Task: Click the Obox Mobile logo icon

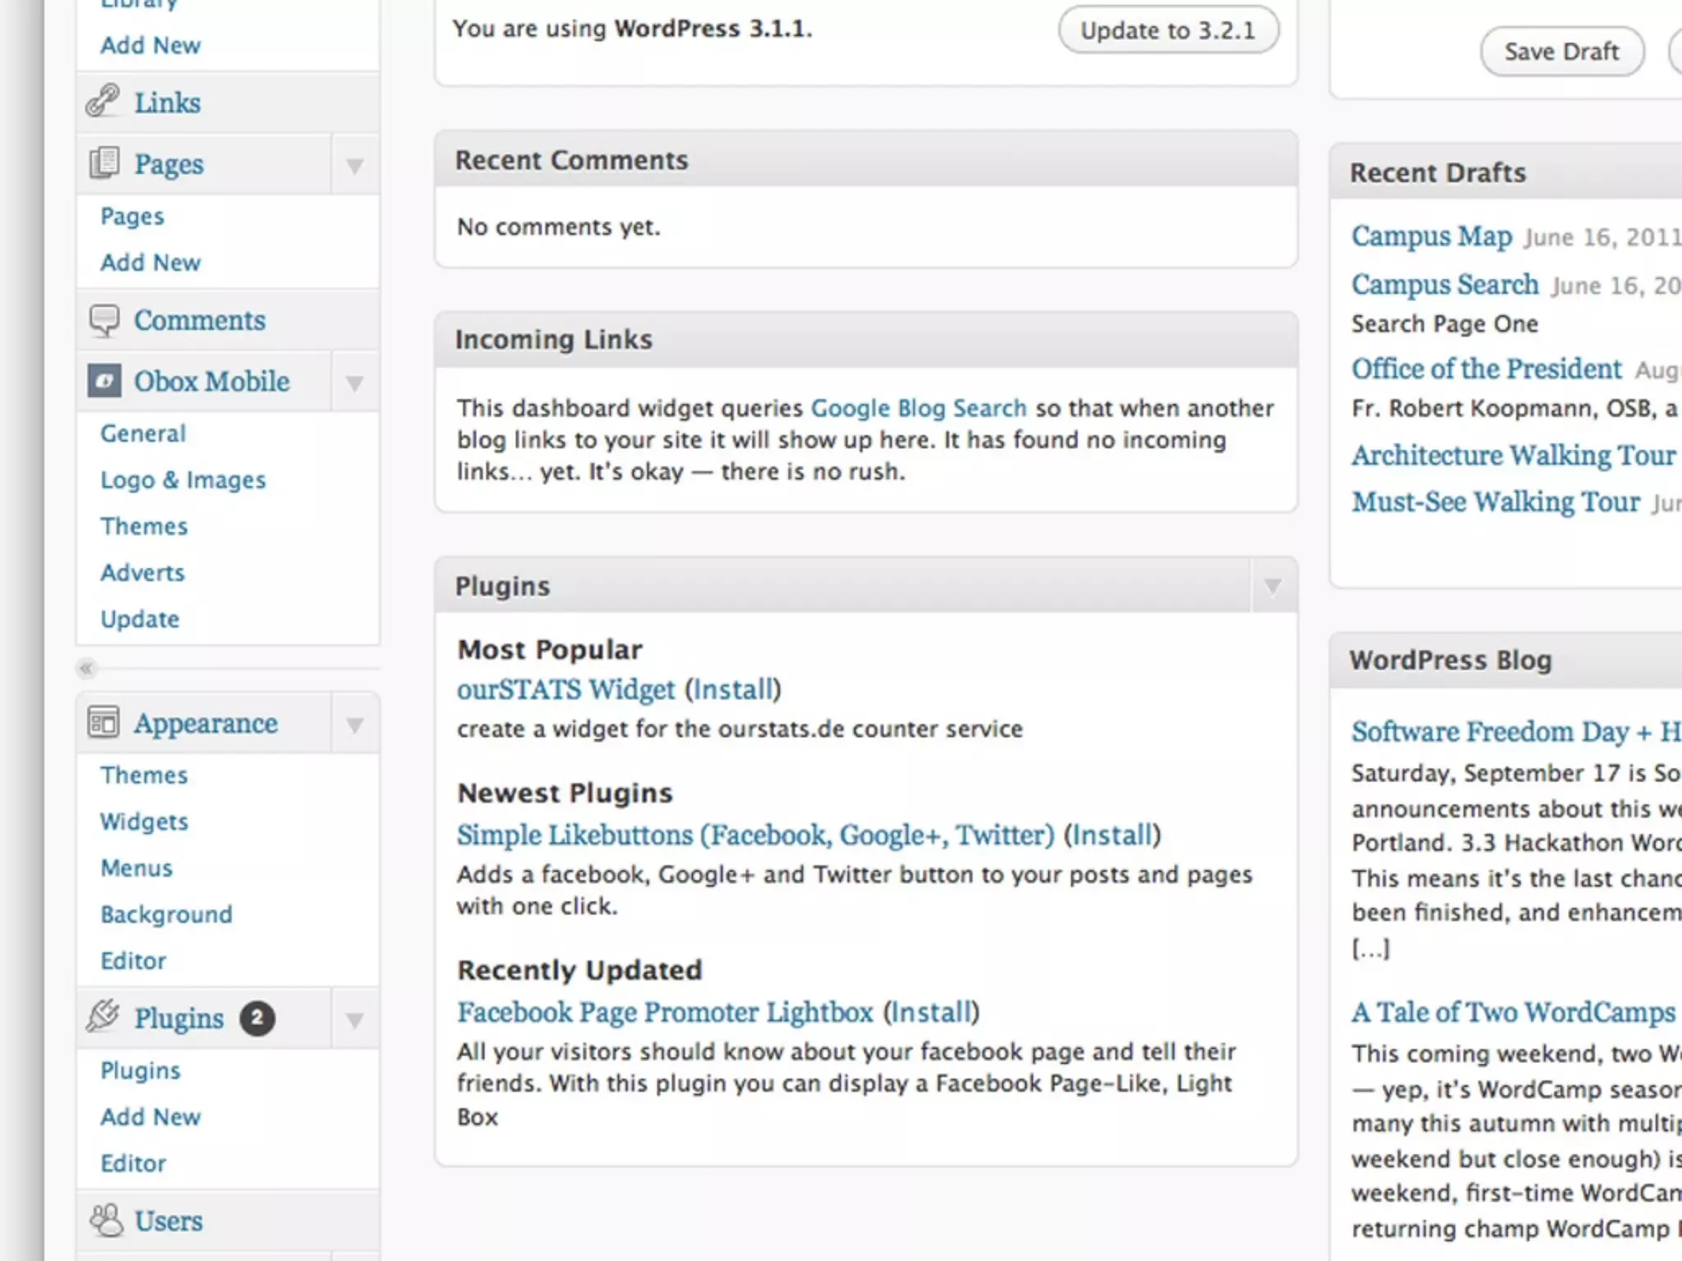Action: 104,381
